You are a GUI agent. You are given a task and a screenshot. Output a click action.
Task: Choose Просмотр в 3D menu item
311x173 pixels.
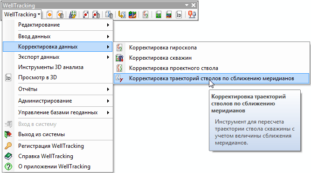point(58,77)
